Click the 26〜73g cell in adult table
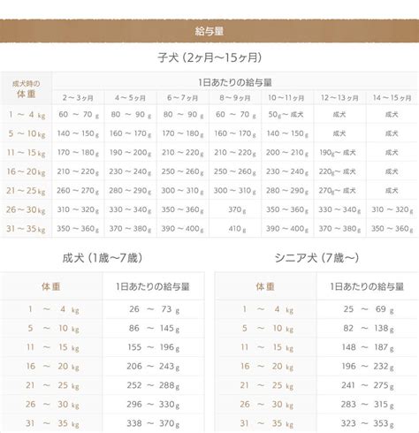Screen dimensions: 419x433 [x=154, y=309]
